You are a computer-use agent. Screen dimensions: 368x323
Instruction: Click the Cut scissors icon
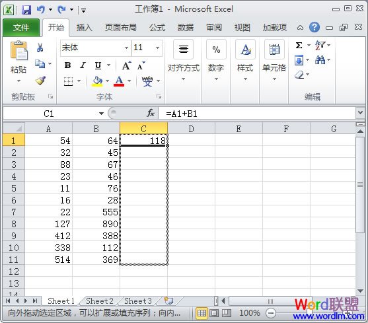coord(40,48)
